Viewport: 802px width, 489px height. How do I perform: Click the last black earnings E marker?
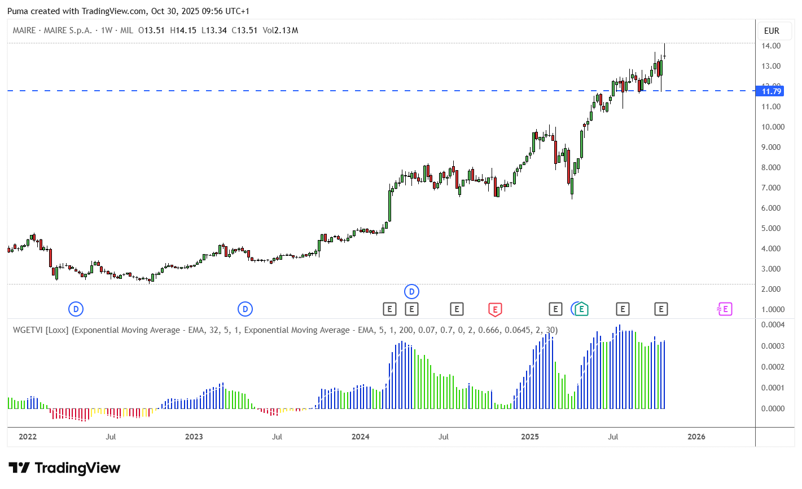661,309
